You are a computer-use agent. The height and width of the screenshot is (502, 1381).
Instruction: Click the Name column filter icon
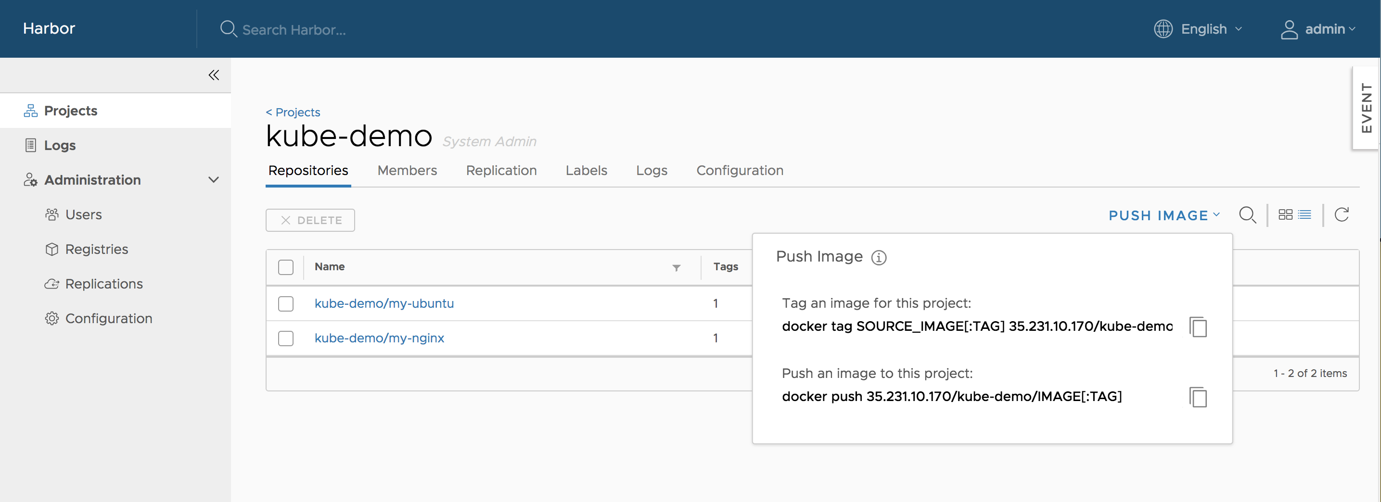tap(677, 268)
